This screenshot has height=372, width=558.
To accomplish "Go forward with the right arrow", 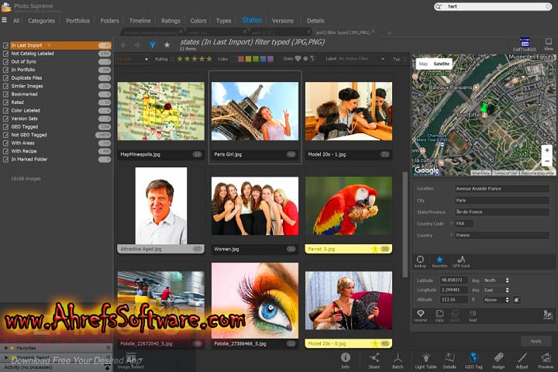I will [x=137, y=45].
